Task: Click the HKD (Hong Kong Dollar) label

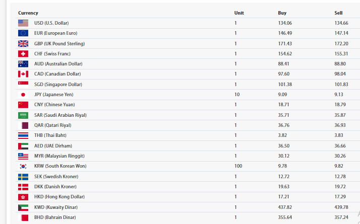Action: point(59,197)
